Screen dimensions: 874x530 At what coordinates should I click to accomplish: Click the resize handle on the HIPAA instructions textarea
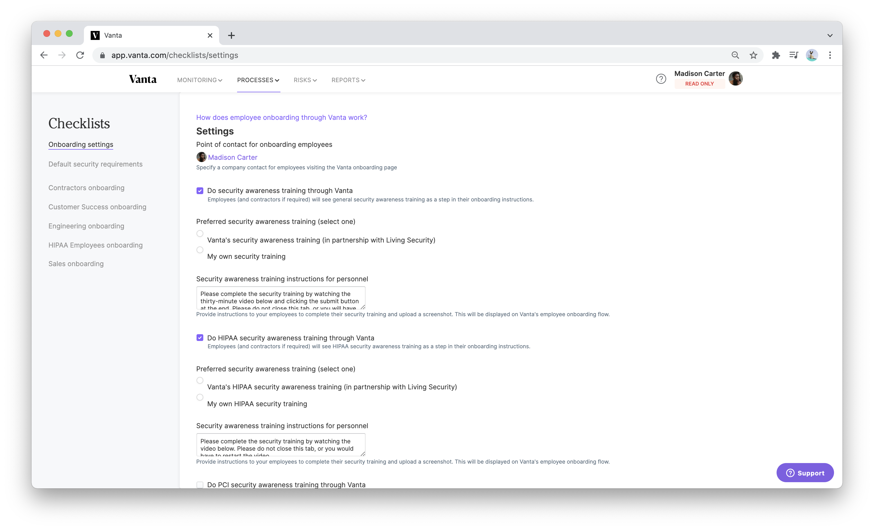362,454
